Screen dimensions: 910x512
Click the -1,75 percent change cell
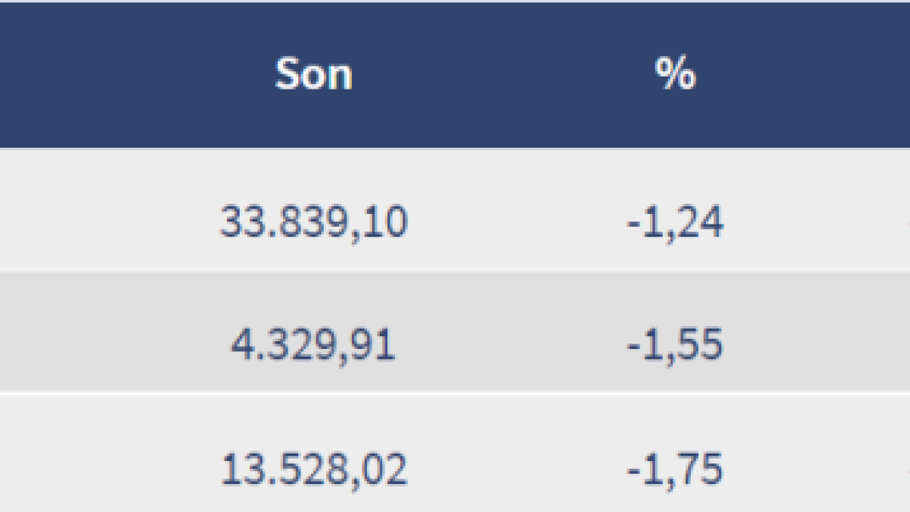pos(675,468)
